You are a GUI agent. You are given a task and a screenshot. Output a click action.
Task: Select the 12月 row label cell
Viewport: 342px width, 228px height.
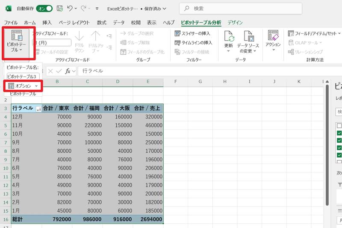pos(27,117)
